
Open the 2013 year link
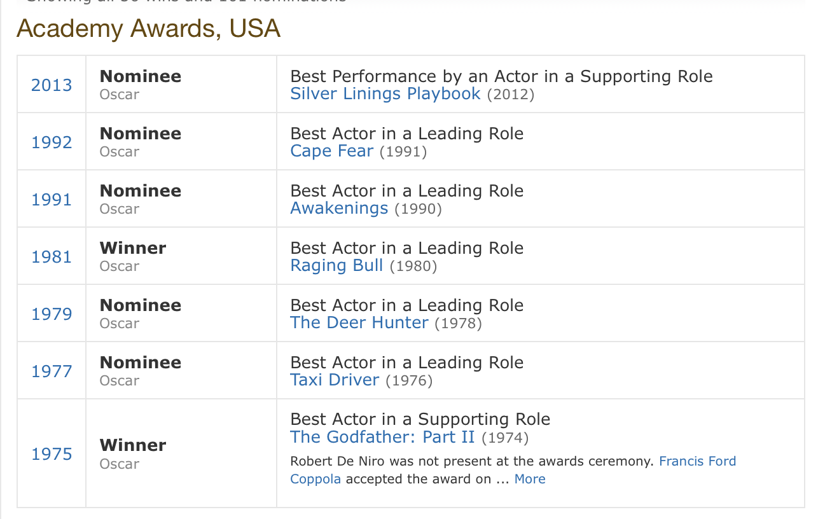point(52,85)
